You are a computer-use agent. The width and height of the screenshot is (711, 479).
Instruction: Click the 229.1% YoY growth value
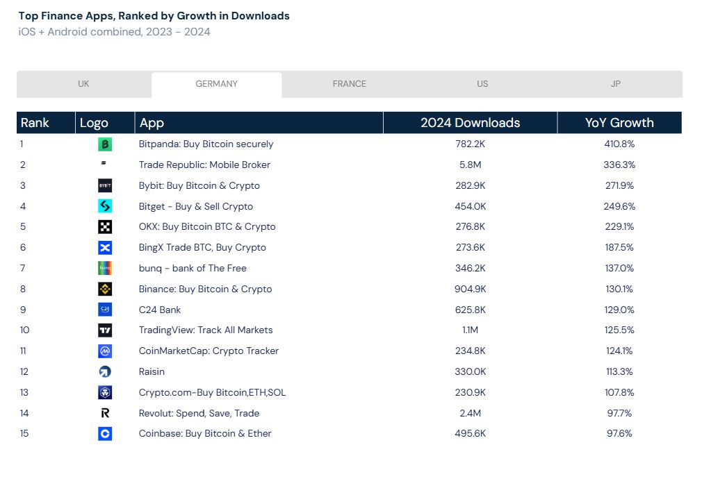[619, 227]
